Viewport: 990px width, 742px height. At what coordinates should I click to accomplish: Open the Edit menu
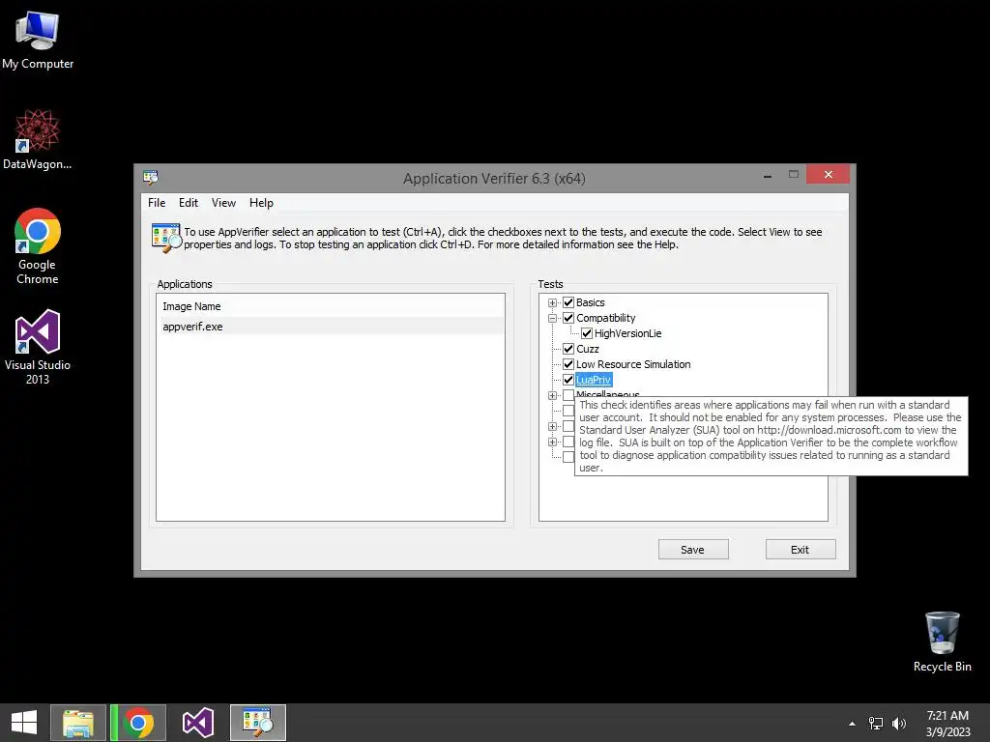coord(189,203)
